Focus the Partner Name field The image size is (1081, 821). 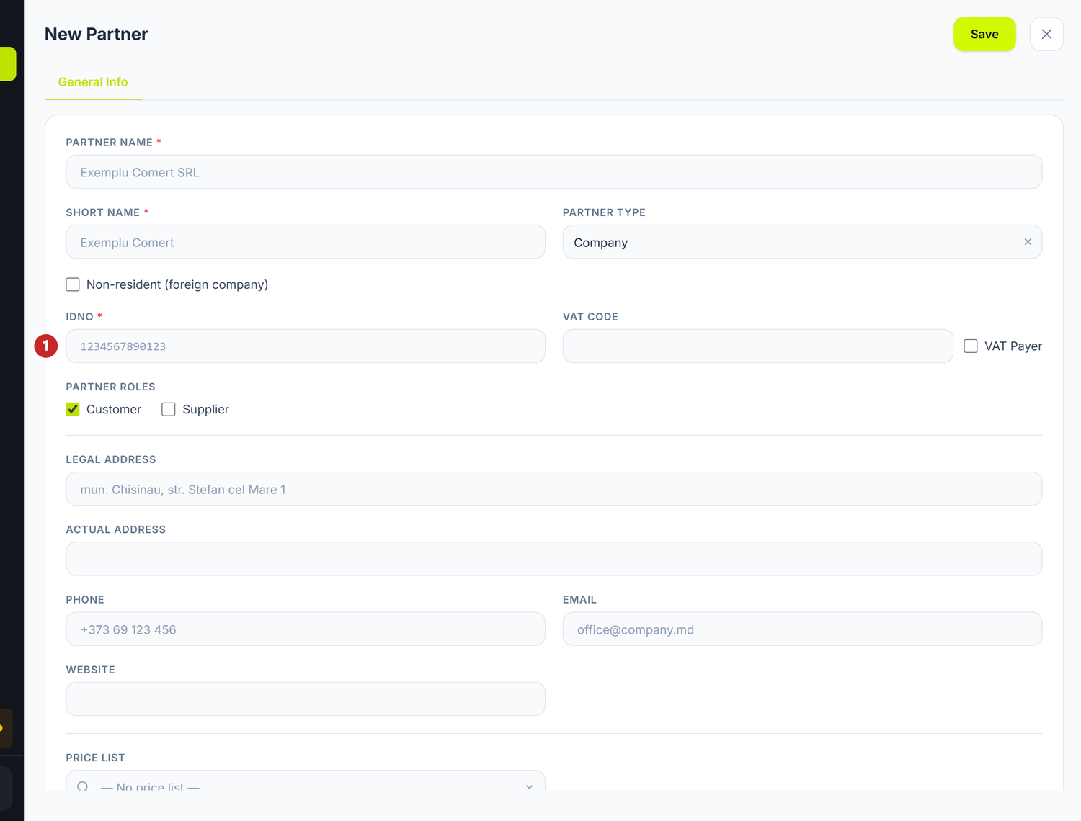pos(553,172)
